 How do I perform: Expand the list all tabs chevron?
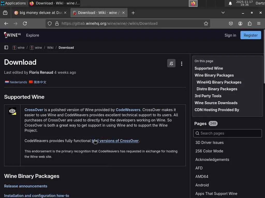(223, 13)
